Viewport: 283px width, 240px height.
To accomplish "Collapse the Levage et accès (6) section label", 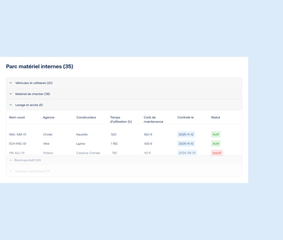I will coord(29,105).
